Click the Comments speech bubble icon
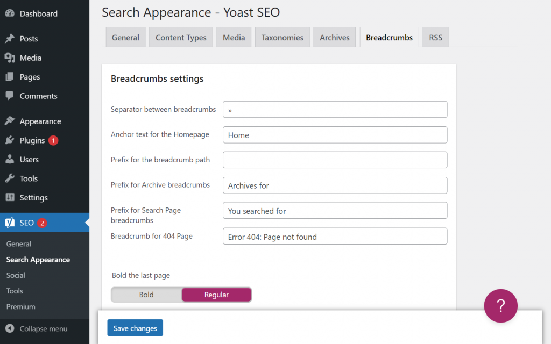551x344 pixels. pyautogui.click(x=10, y=96)
